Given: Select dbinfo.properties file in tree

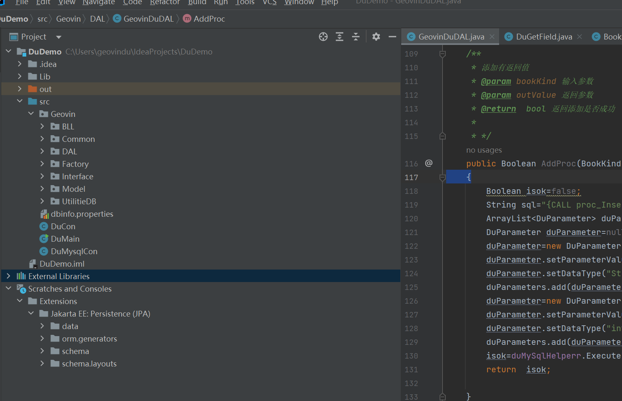Looking at the screenshot, I should [82, 214].
